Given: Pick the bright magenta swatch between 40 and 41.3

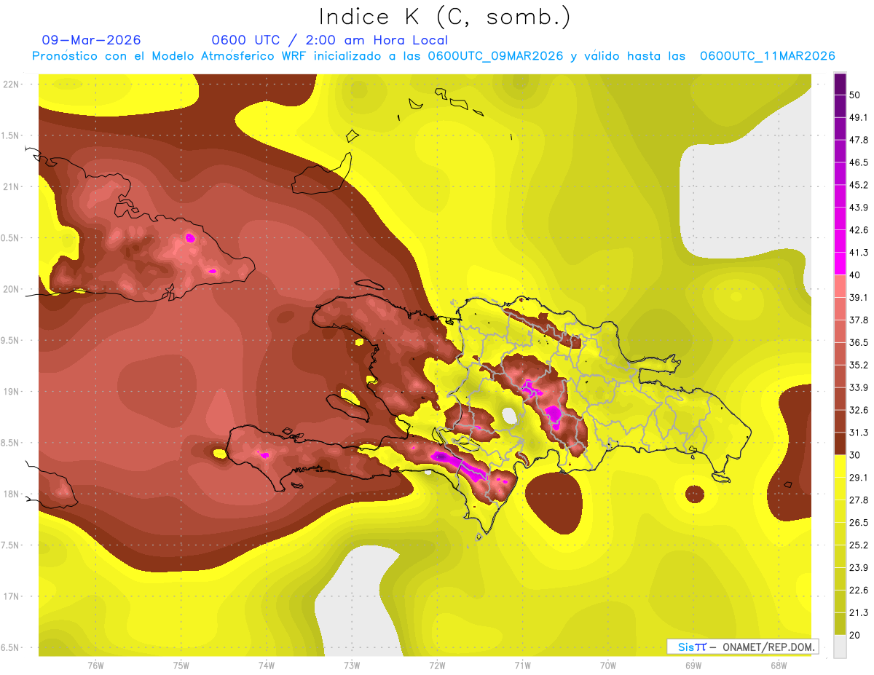Looking at the screenshot, I should click(x=840, y=263).
